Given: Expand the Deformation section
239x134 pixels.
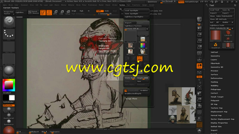Looking at the screenshot, I should [217, 78].
